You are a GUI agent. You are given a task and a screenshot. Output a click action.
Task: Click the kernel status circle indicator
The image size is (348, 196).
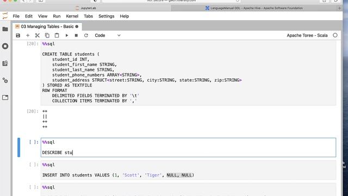[x=335, y=35]
